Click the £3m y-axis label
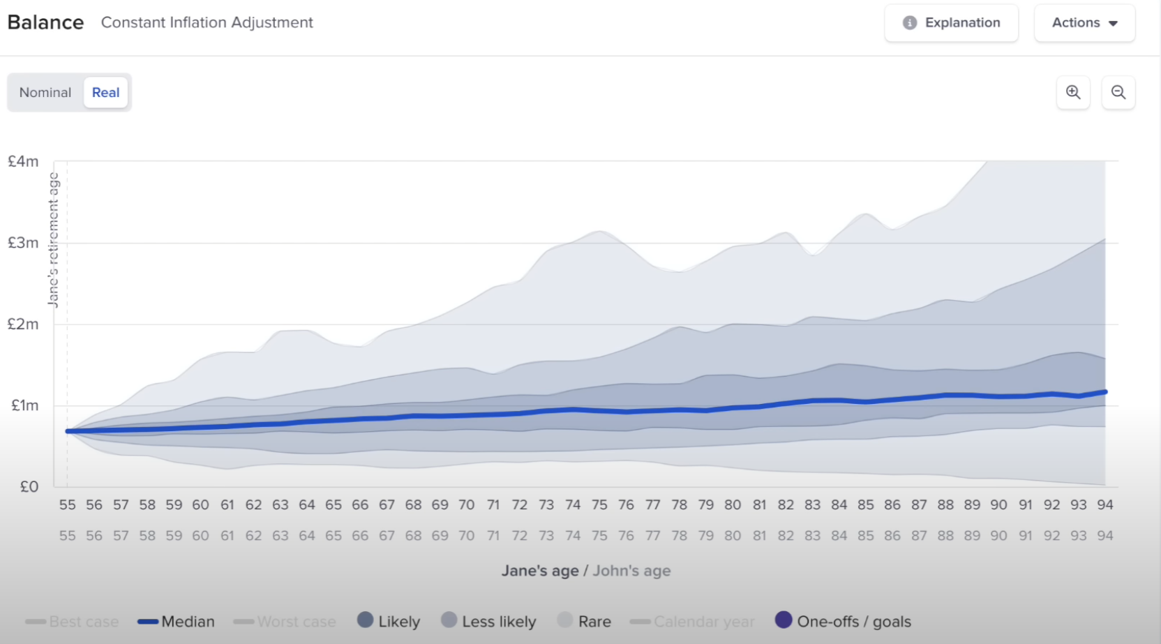 click(x=23, y=243)
